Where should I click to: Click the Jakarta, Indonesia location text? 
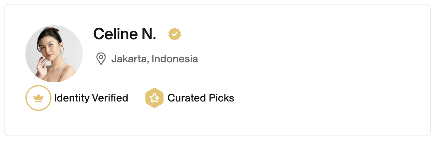click(x=154, y=59)
